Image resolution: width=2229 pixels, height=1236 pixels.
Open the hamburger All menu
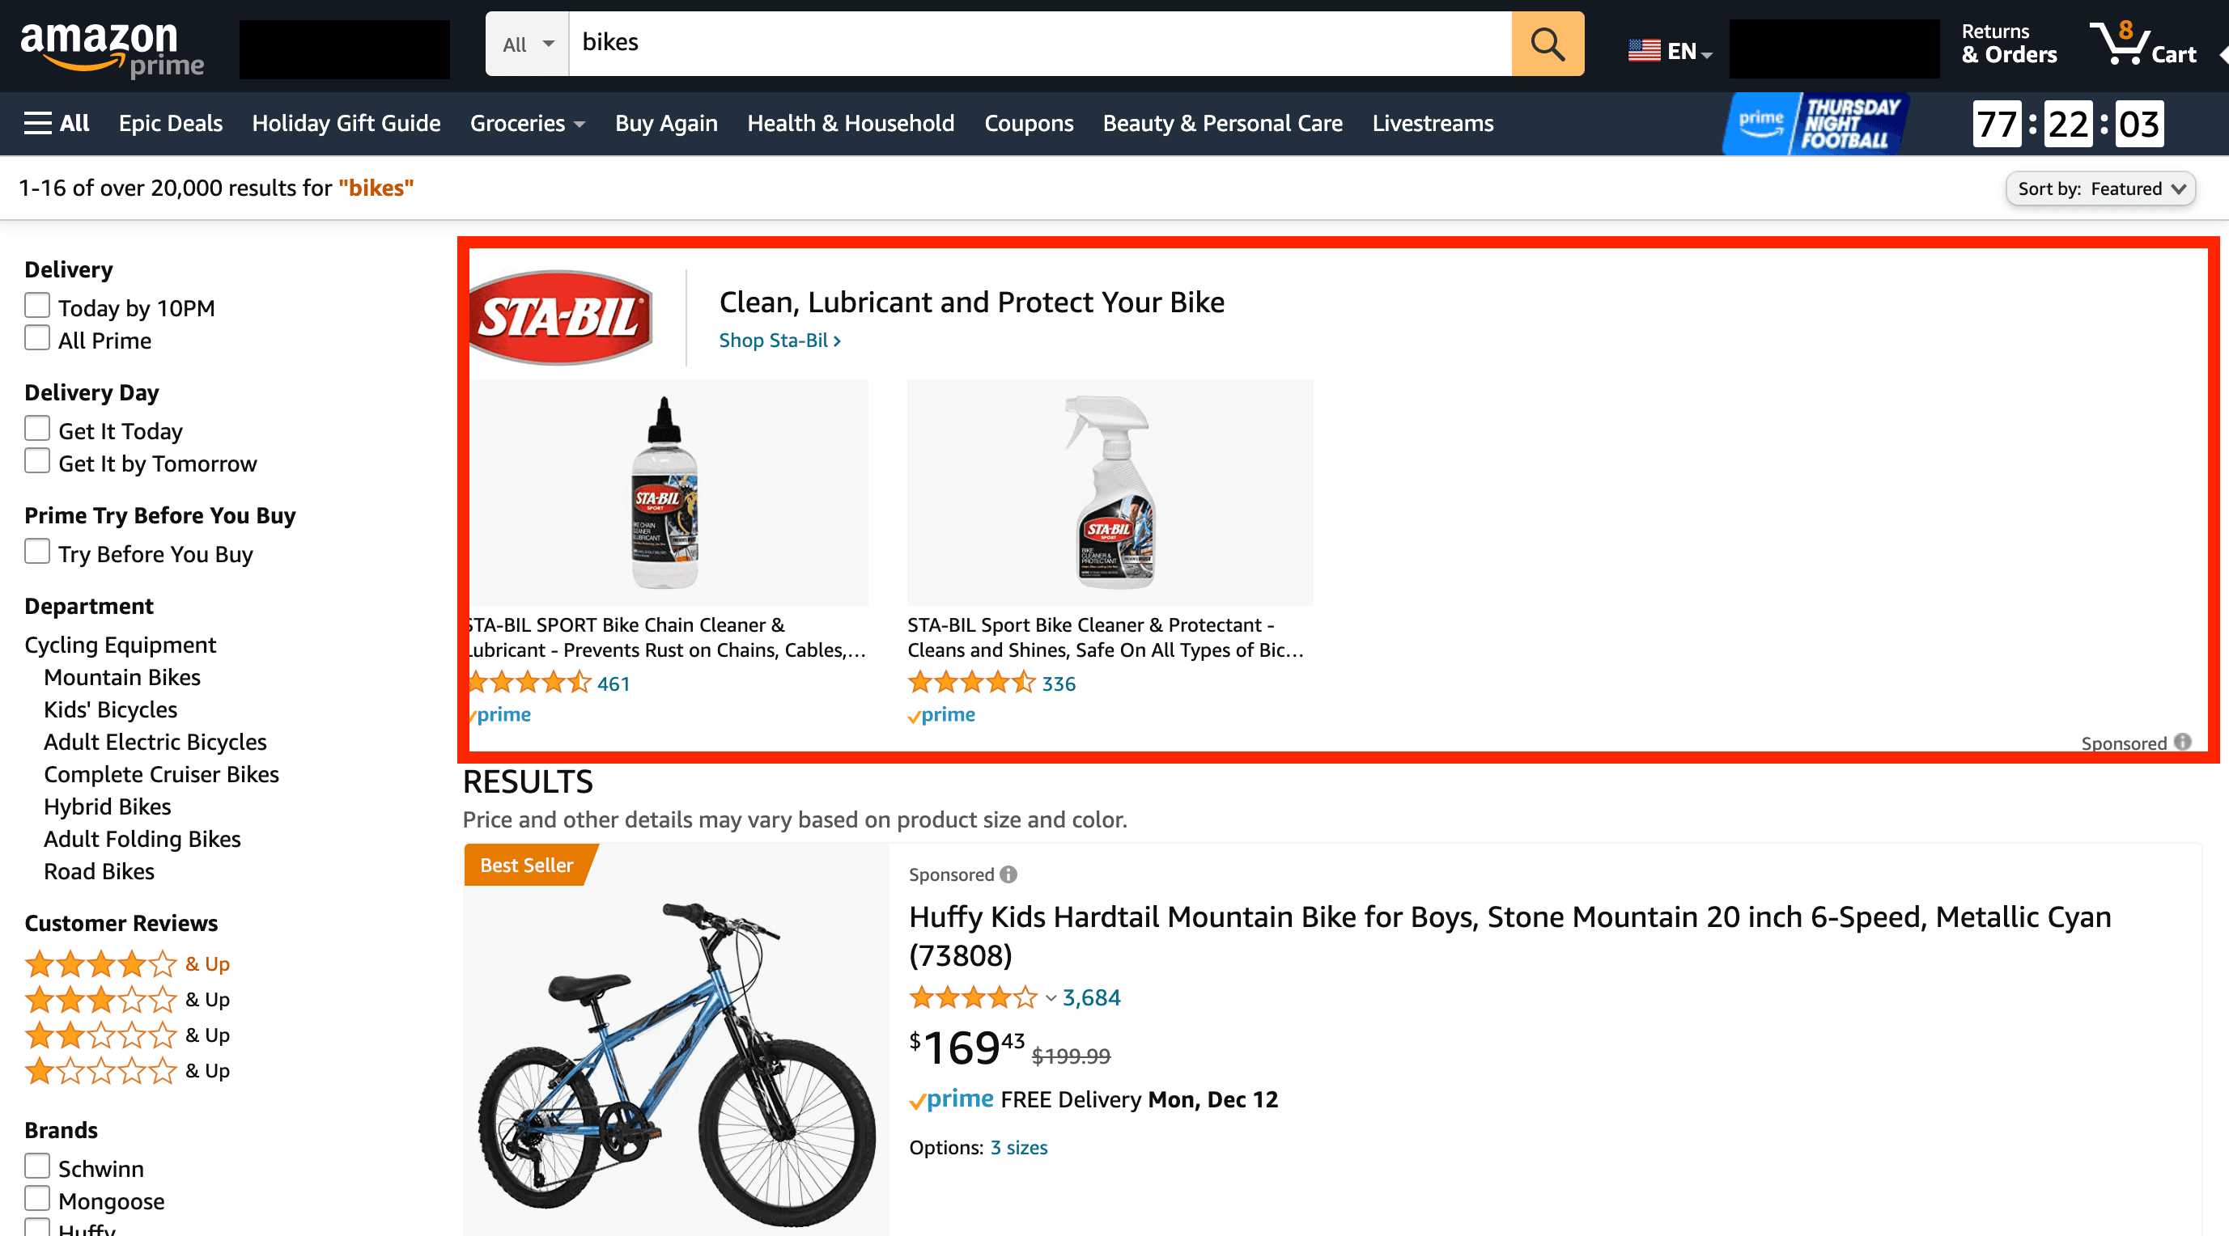click(x=55, y=123)
